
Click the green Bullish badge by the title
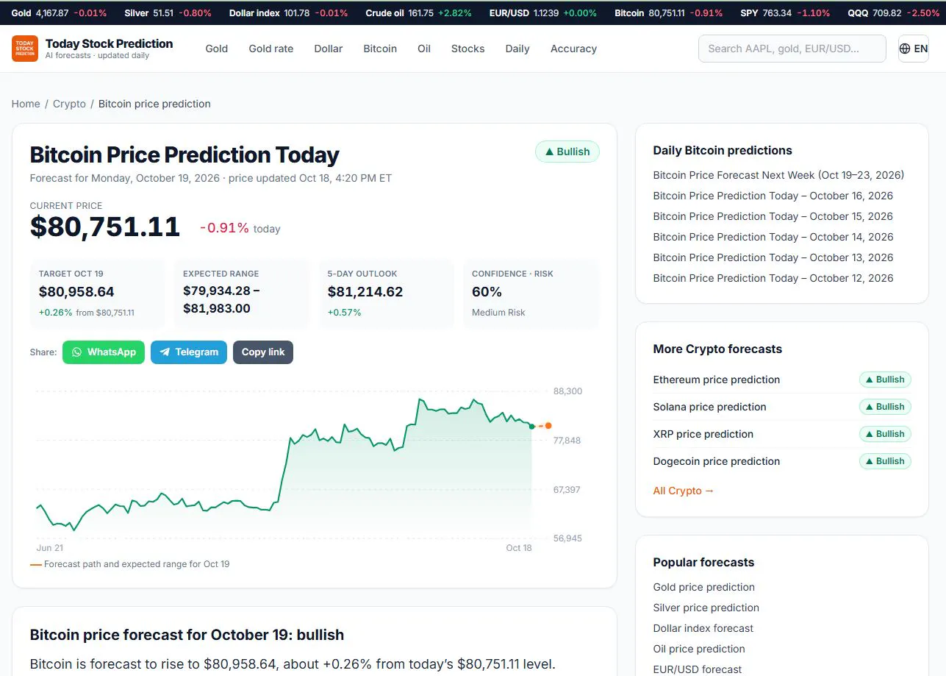click(567, 152)
